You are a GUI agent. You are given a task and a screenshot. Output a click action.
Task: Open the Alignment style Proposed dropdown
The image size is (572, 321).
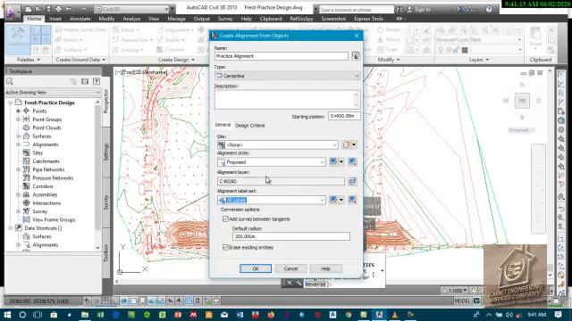(272, 162)
